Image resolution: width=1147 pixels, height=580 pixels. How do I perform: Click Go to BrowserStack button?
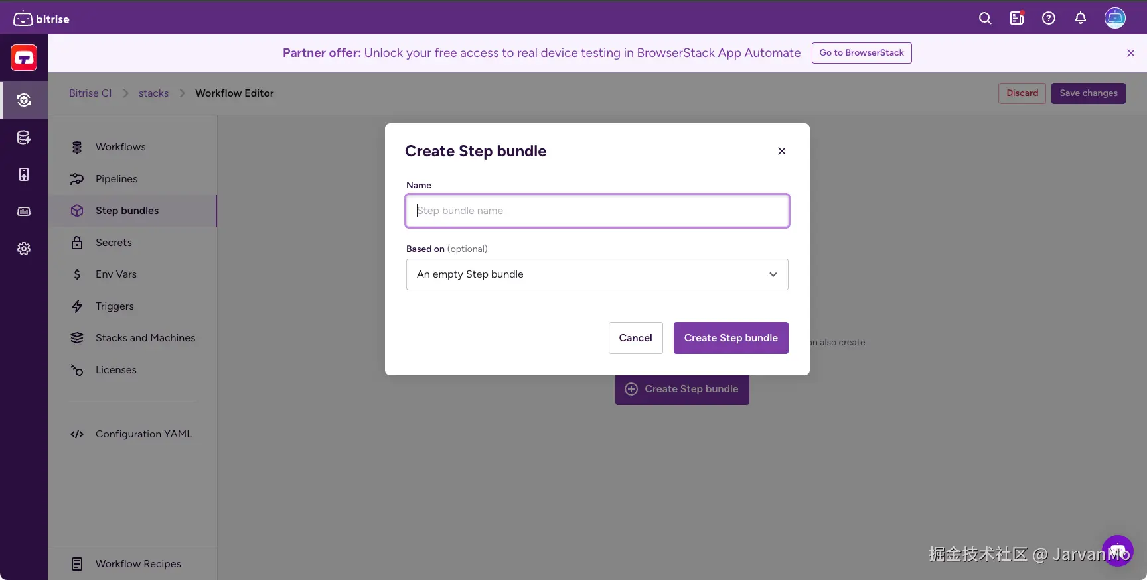(x=862, y=53)
